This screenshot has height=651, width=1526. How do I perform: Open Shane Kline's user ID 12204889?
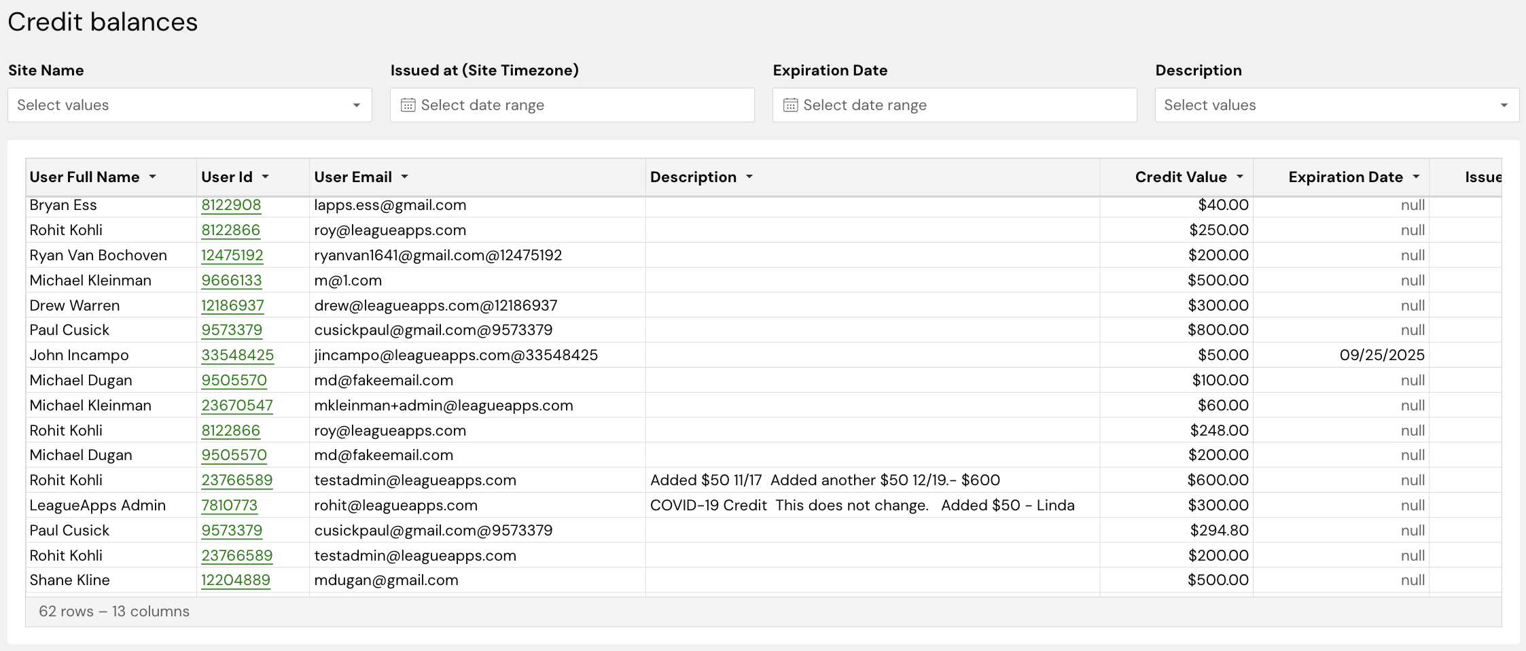[x=236, y=580]
